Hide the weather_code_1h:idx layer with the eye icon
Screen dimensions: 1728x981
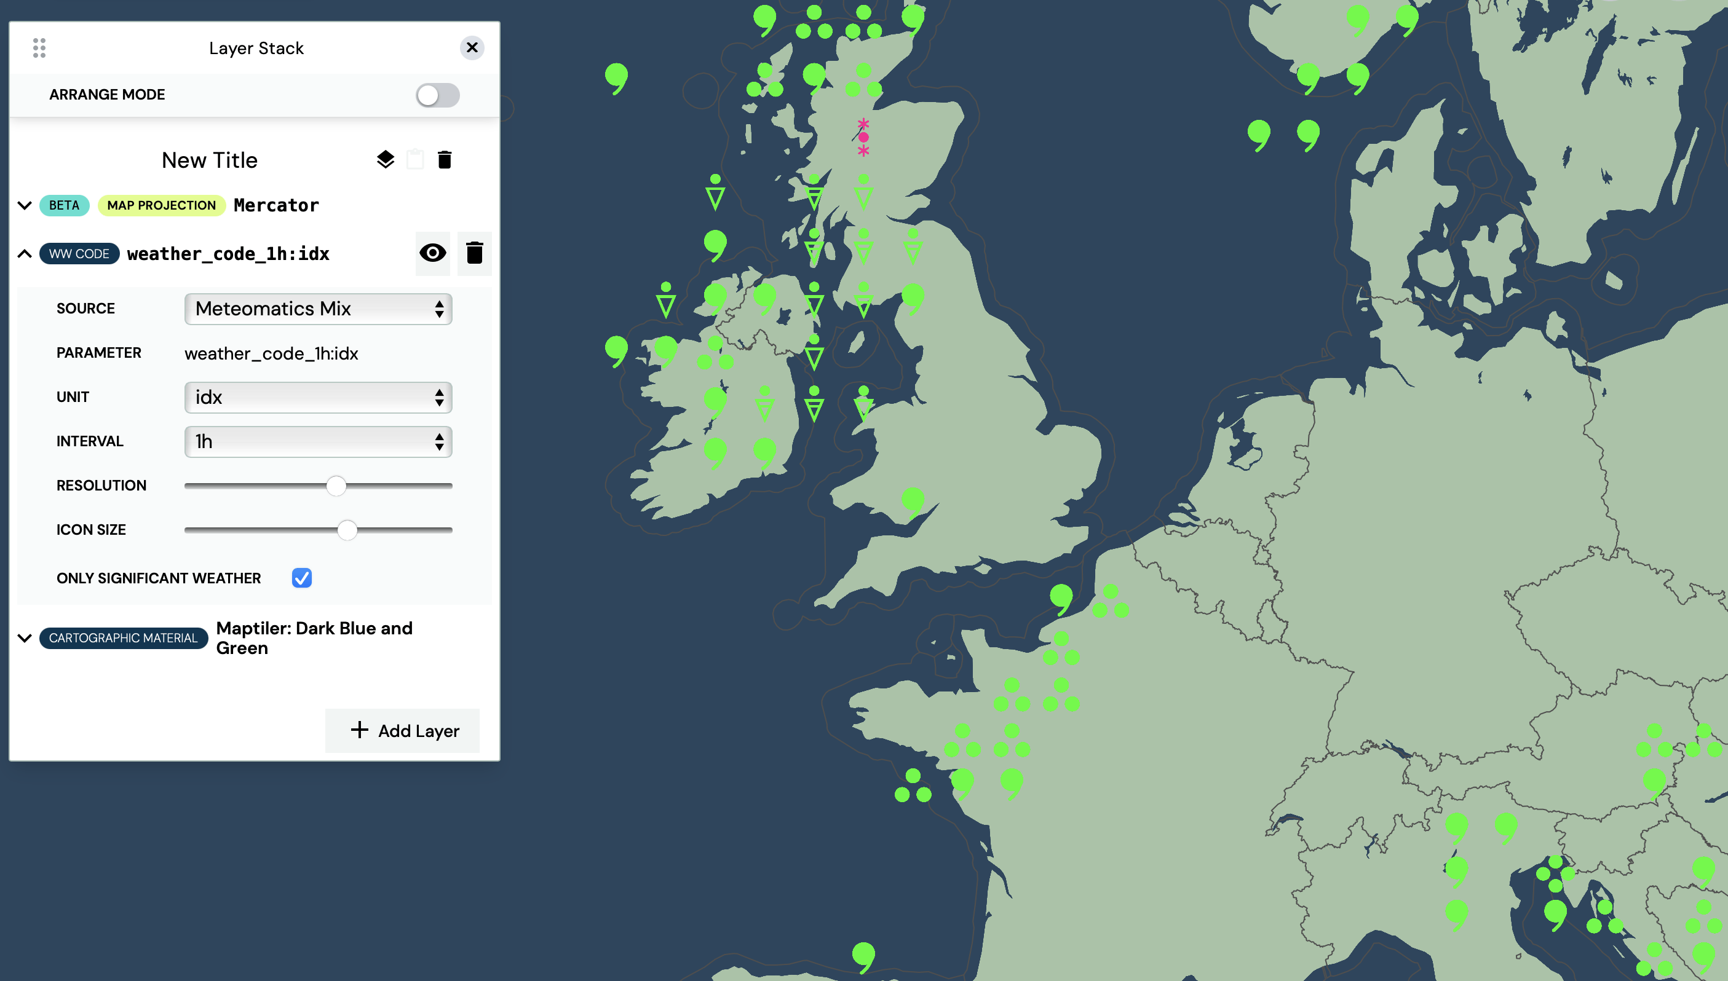point(433,253)
